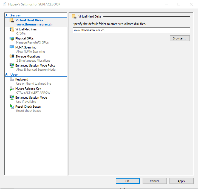Click the Apply button
Image resolution: width=198 pixels, height=189 pixels.
click(x=181, y=181)
